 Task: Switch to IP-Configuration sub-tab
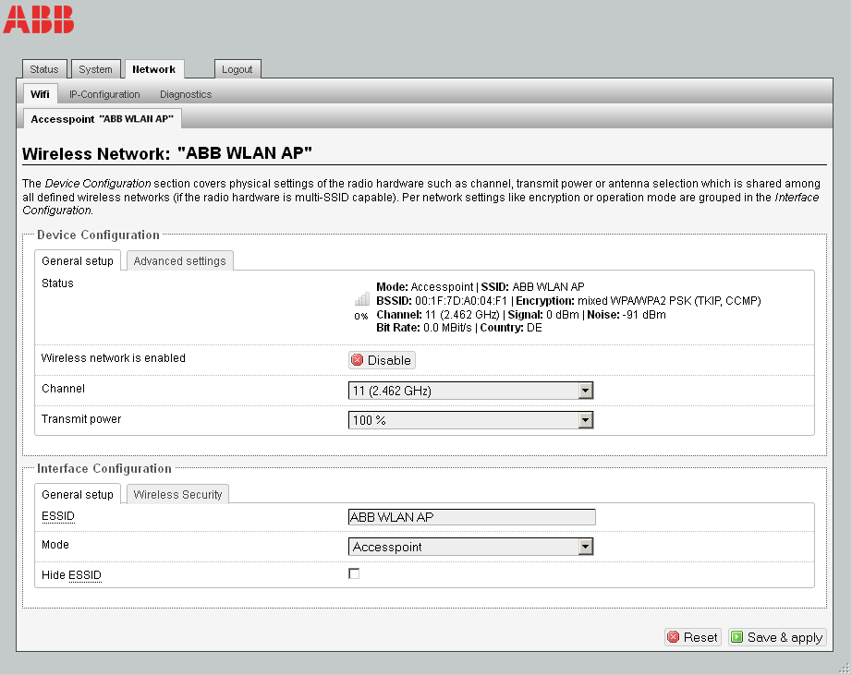(x=104, y=94)
